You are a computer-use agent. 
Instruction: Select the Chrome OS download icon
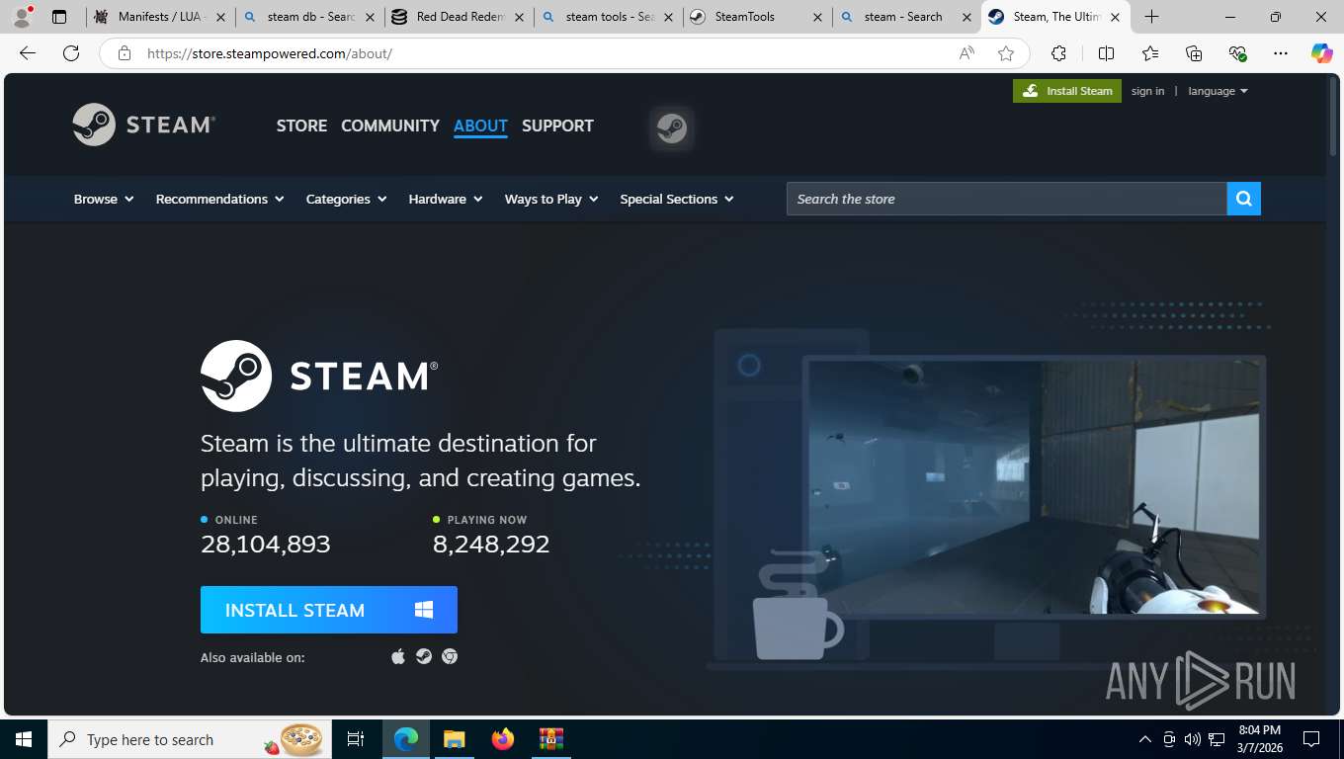click(450, 656)
